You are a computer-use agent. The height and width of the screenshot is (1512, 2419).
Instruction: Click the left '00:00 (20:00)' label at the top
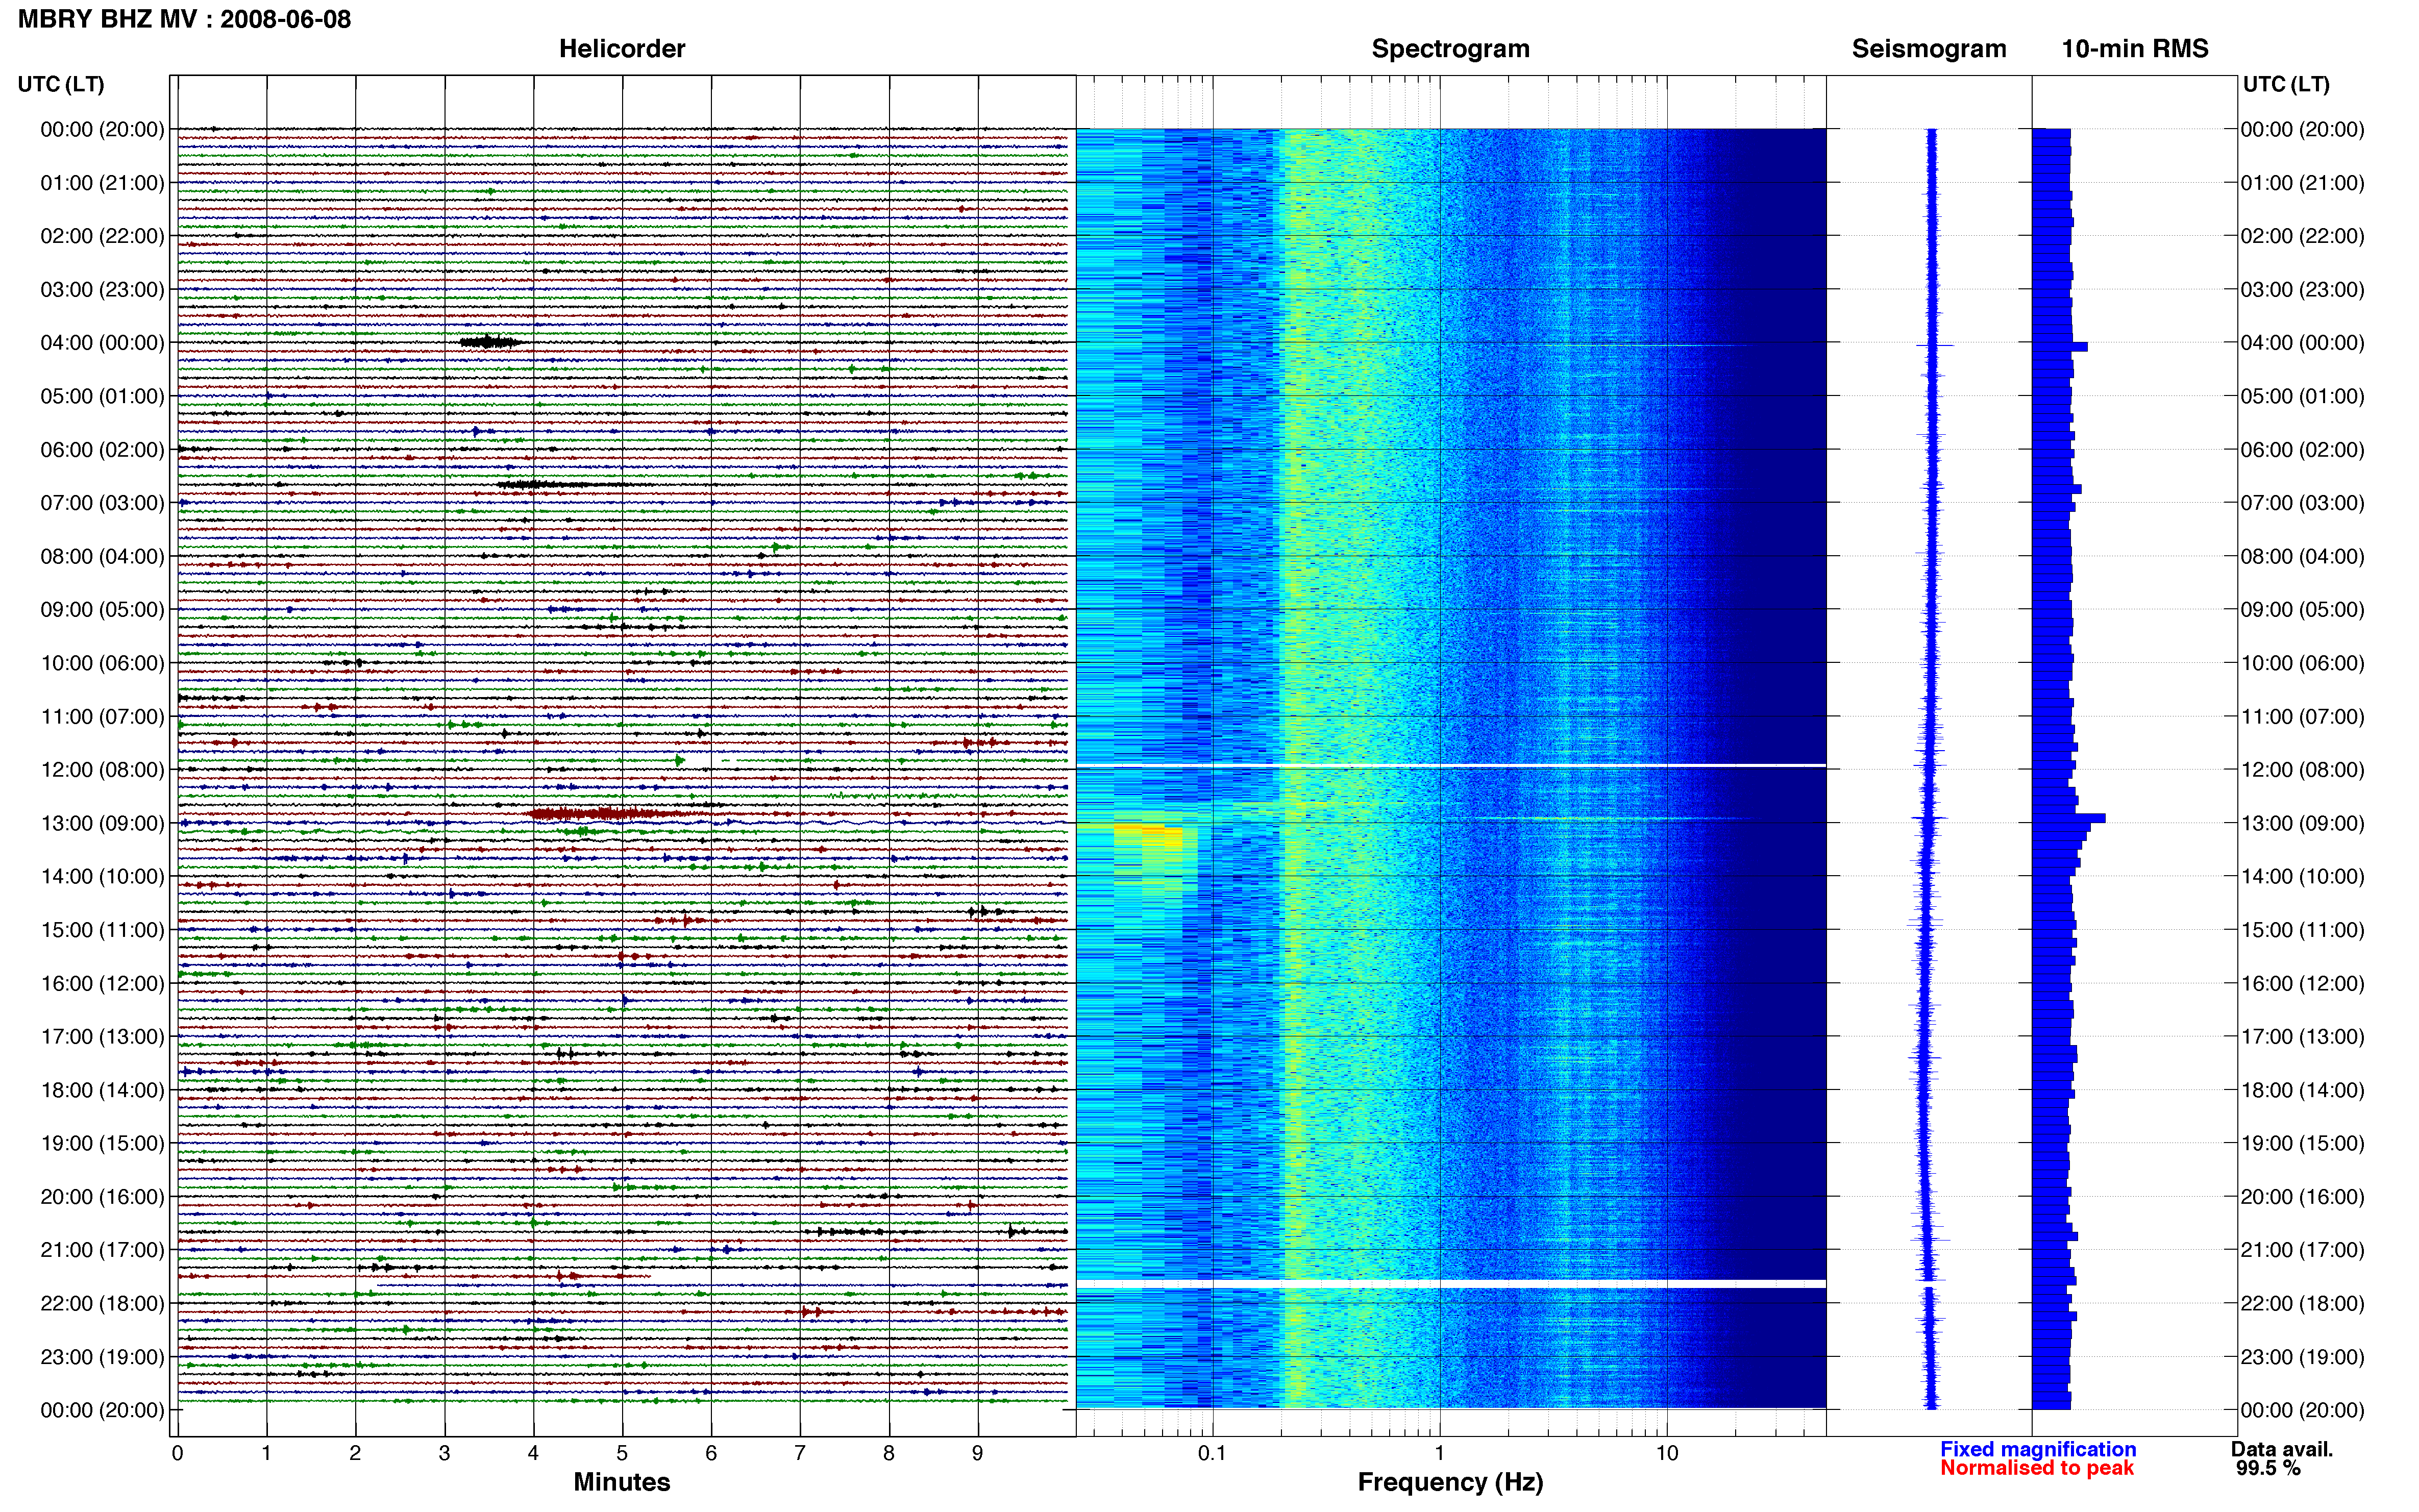[102, 129]
